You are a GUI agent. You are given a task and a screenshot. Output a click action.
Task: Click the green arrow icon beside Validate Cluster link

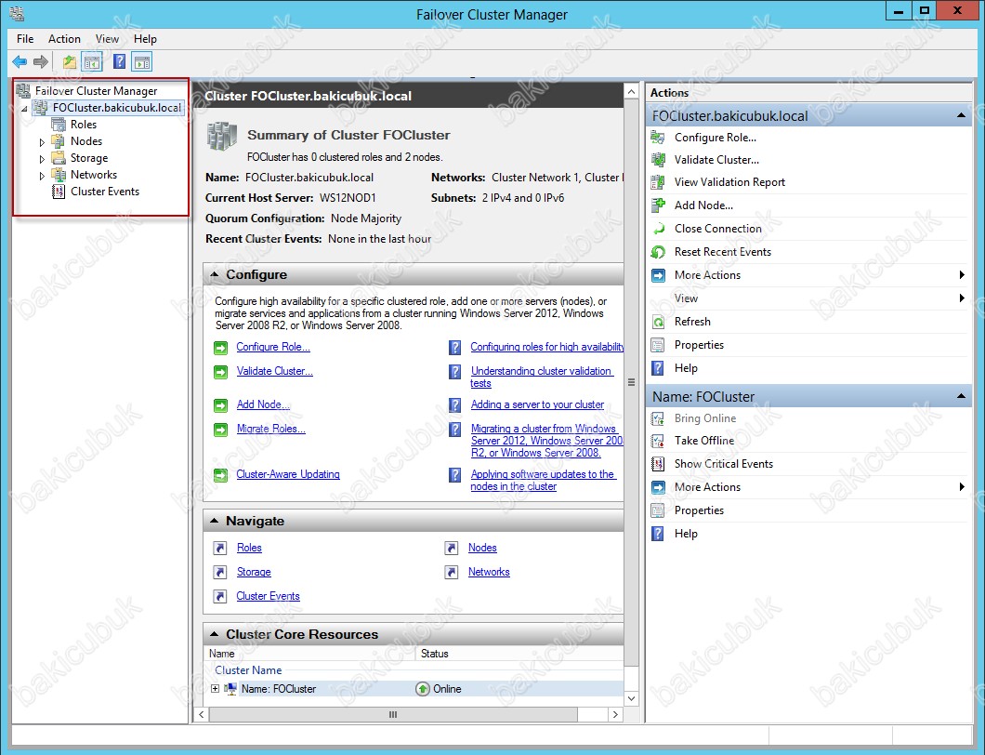pyautogui.click(x=220, y=372)
